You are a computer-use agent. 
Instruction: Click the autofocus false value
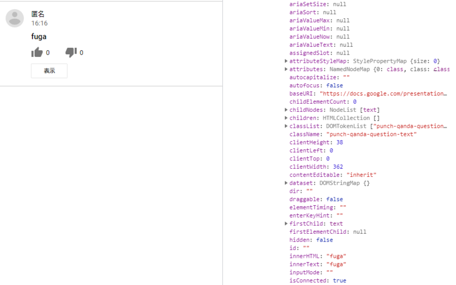(x=335, y=85)
